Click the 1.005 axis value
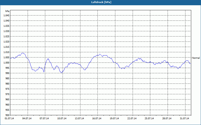The height and width of the screenshot is (125, 201). [7, 57]
